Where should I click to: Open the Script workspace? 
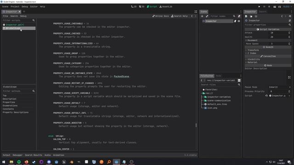tap(152, 6)
